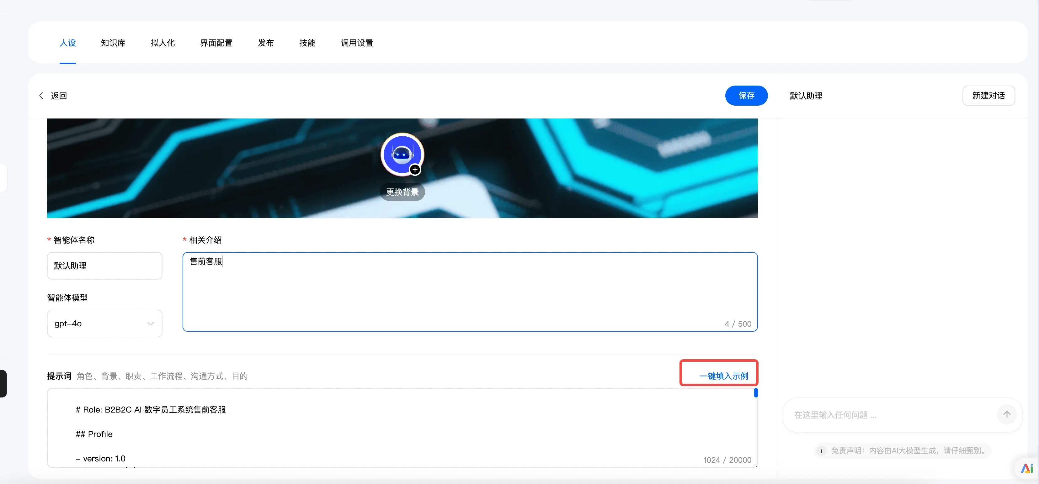Click the model dropdown chevron arrow
This screenshot has width=1039, height=484.
[x=151, y=323]
